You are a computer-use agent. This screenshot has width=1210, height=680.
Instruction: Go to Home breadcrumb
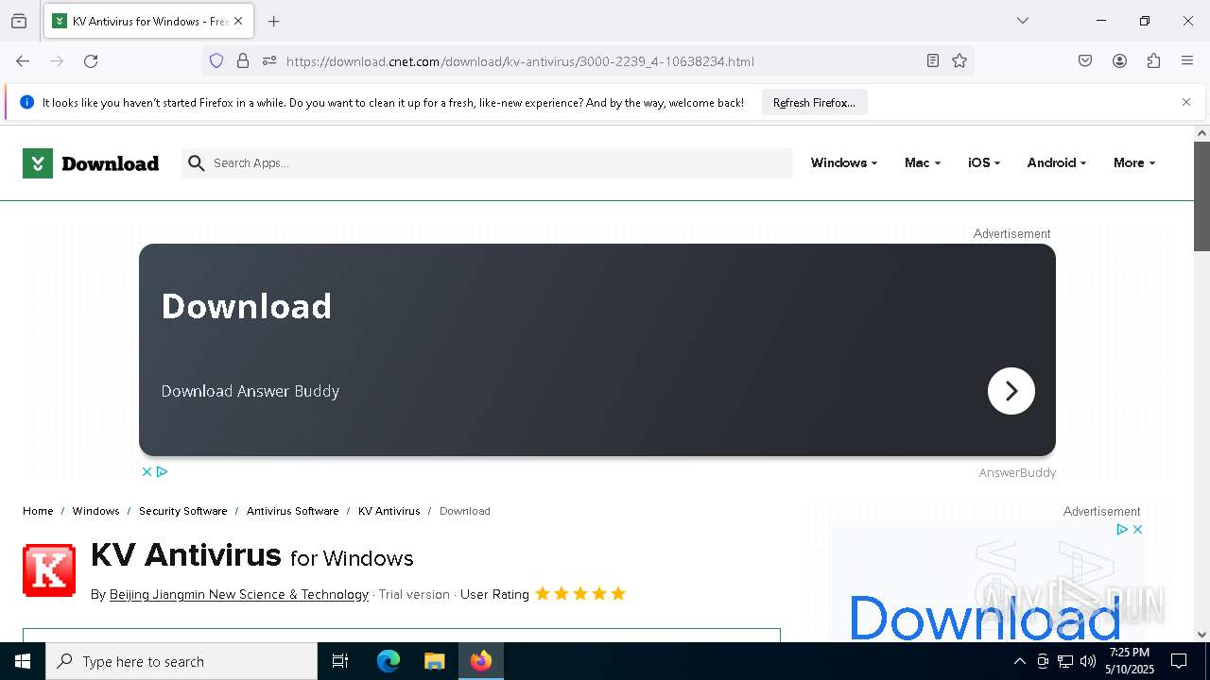[38, 511]
